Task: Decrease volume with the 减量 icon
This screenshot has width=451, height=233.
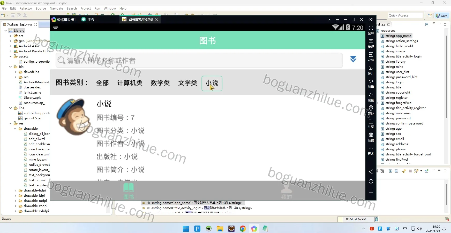Action: (371, 97)
